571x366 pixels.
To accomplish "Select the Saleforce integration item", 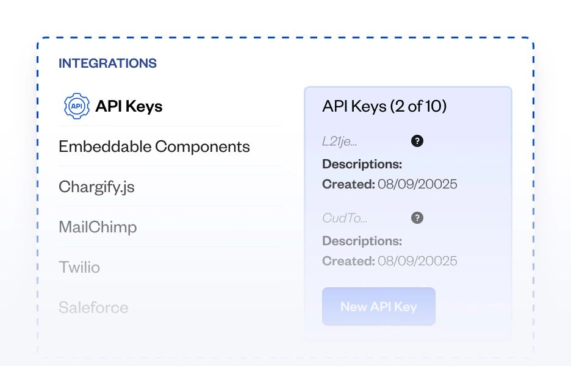I will [x=93, y=307].
